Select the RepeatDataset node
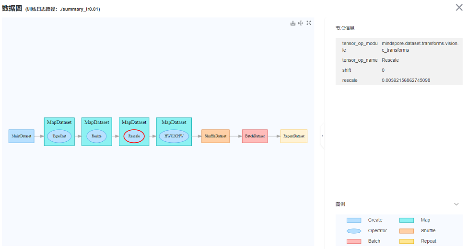The width and height of the screenshot is (468, 249). click(x=293, y=136)
